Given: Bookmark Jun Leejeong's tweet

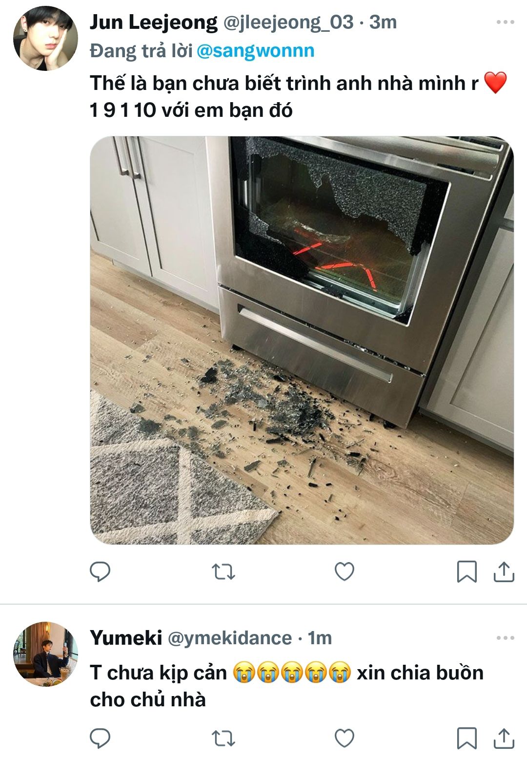Looking at the screenshot, I should point(466,571).
